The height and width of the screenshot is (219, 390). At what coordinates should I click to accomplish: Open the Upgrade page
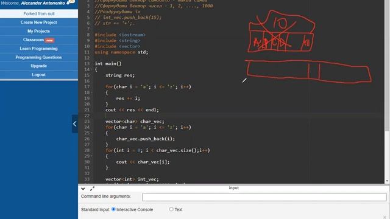39,66
